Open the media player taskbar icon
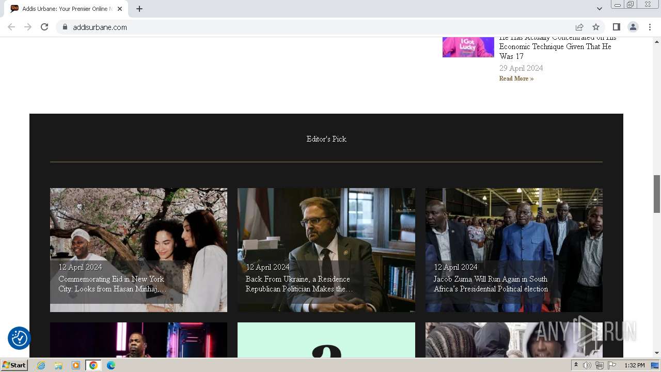The image size is (661, 372). (76, 365)
